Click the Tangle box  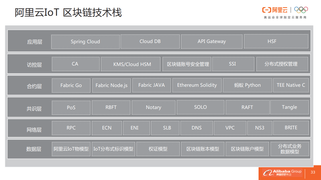coord(289,107)
